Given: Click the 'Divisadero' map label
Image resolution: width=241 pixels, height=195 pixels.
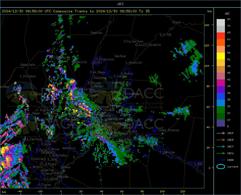Looking at the screenshot, I should pyautogui.click(x=131, y=94).
